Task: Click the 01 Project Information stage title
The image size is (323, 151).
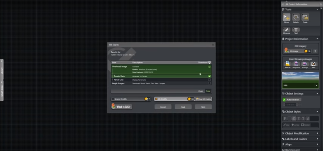Action: pos(296,4)
